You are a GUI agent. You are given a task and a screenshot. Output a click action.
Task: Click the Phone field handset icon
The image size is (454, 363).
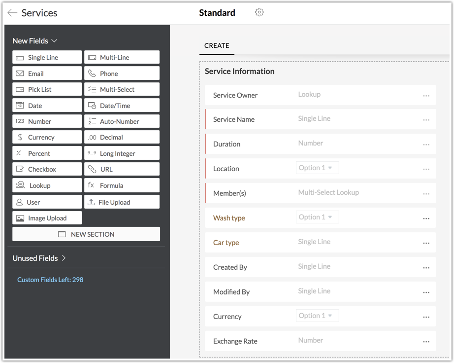click(92, 73)
